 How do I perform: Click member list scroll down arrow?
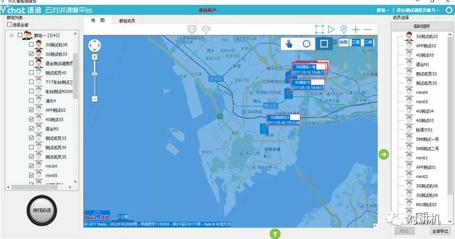[450, 221]
